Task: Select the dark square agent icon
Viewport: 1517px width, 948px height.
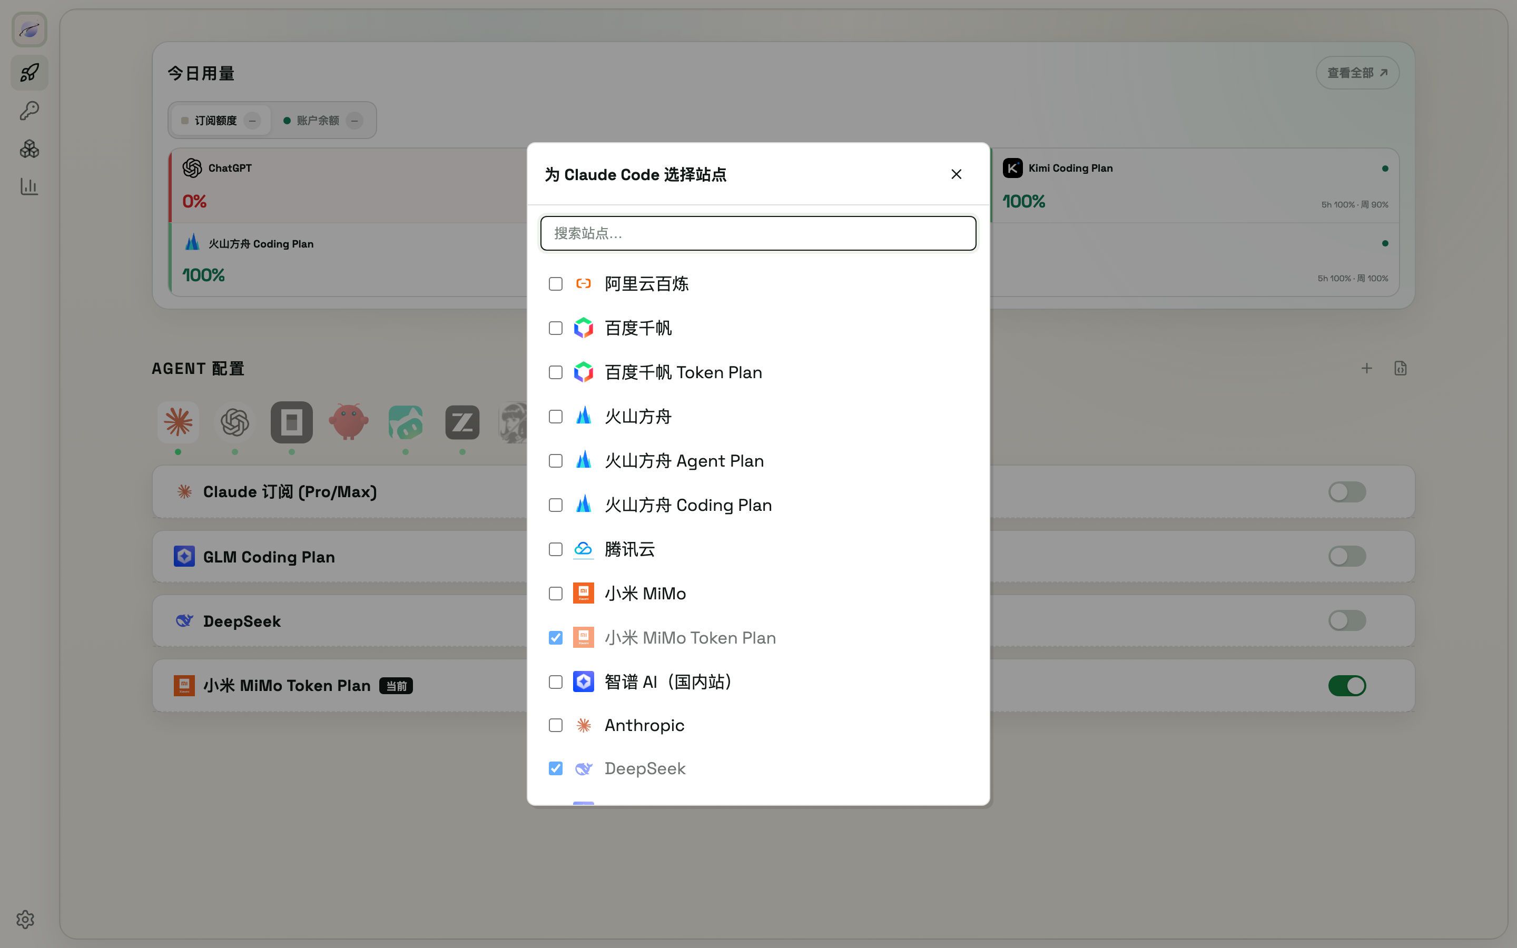Action: [291, 422]
